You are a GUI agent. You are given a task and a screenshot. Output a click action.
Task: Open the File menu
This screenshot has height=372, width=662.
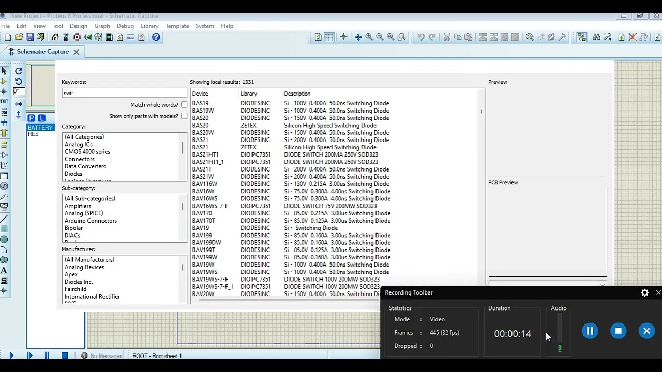(6, 26)
